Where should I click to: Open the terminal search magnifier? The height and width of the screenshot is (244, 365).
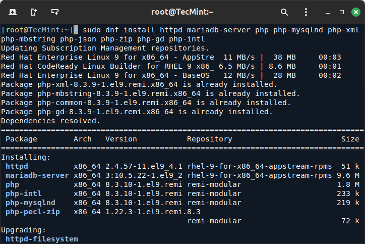[284, 12]
